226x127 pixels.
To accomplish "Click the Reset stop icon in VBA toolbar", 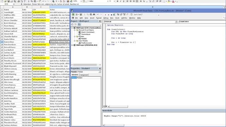I will coord(112,15).
